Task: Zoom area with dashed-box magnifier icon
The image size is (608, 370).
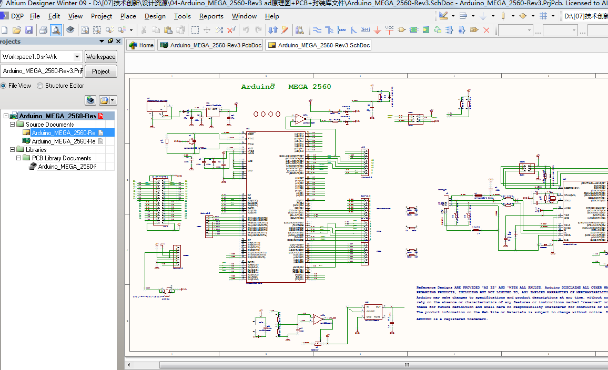Action: 97,30
